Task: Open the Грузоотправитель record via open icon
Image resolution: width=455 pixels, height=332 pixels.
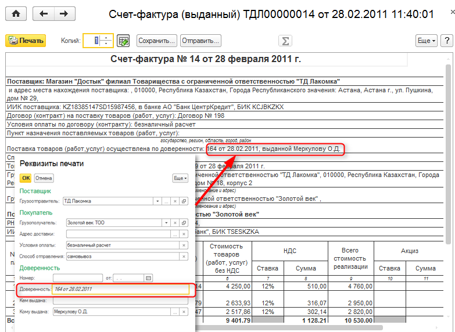Action: point(184,201)
